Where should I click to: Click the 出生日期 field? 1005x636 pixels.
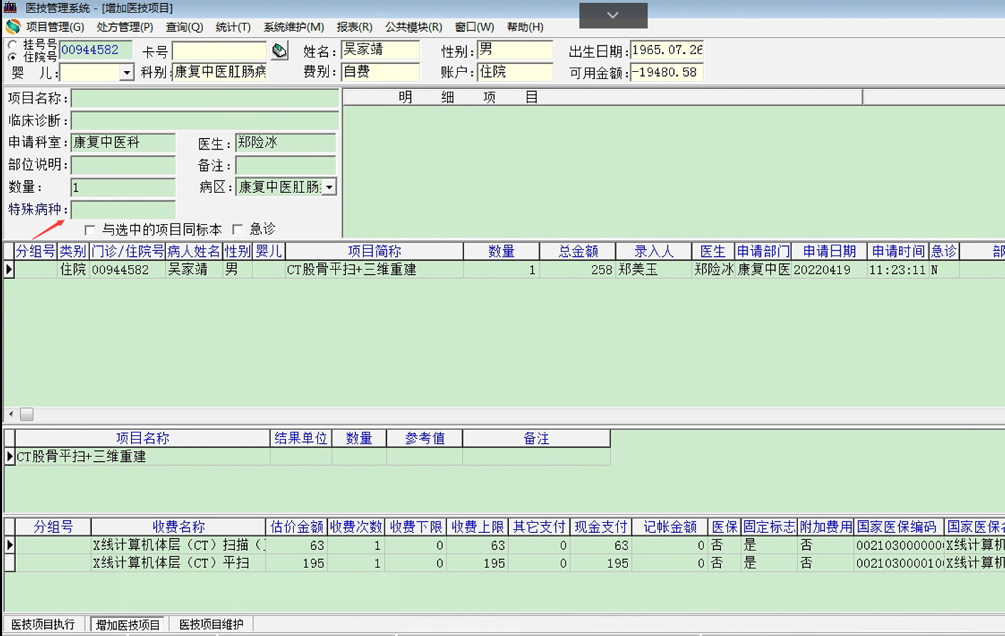667,50
